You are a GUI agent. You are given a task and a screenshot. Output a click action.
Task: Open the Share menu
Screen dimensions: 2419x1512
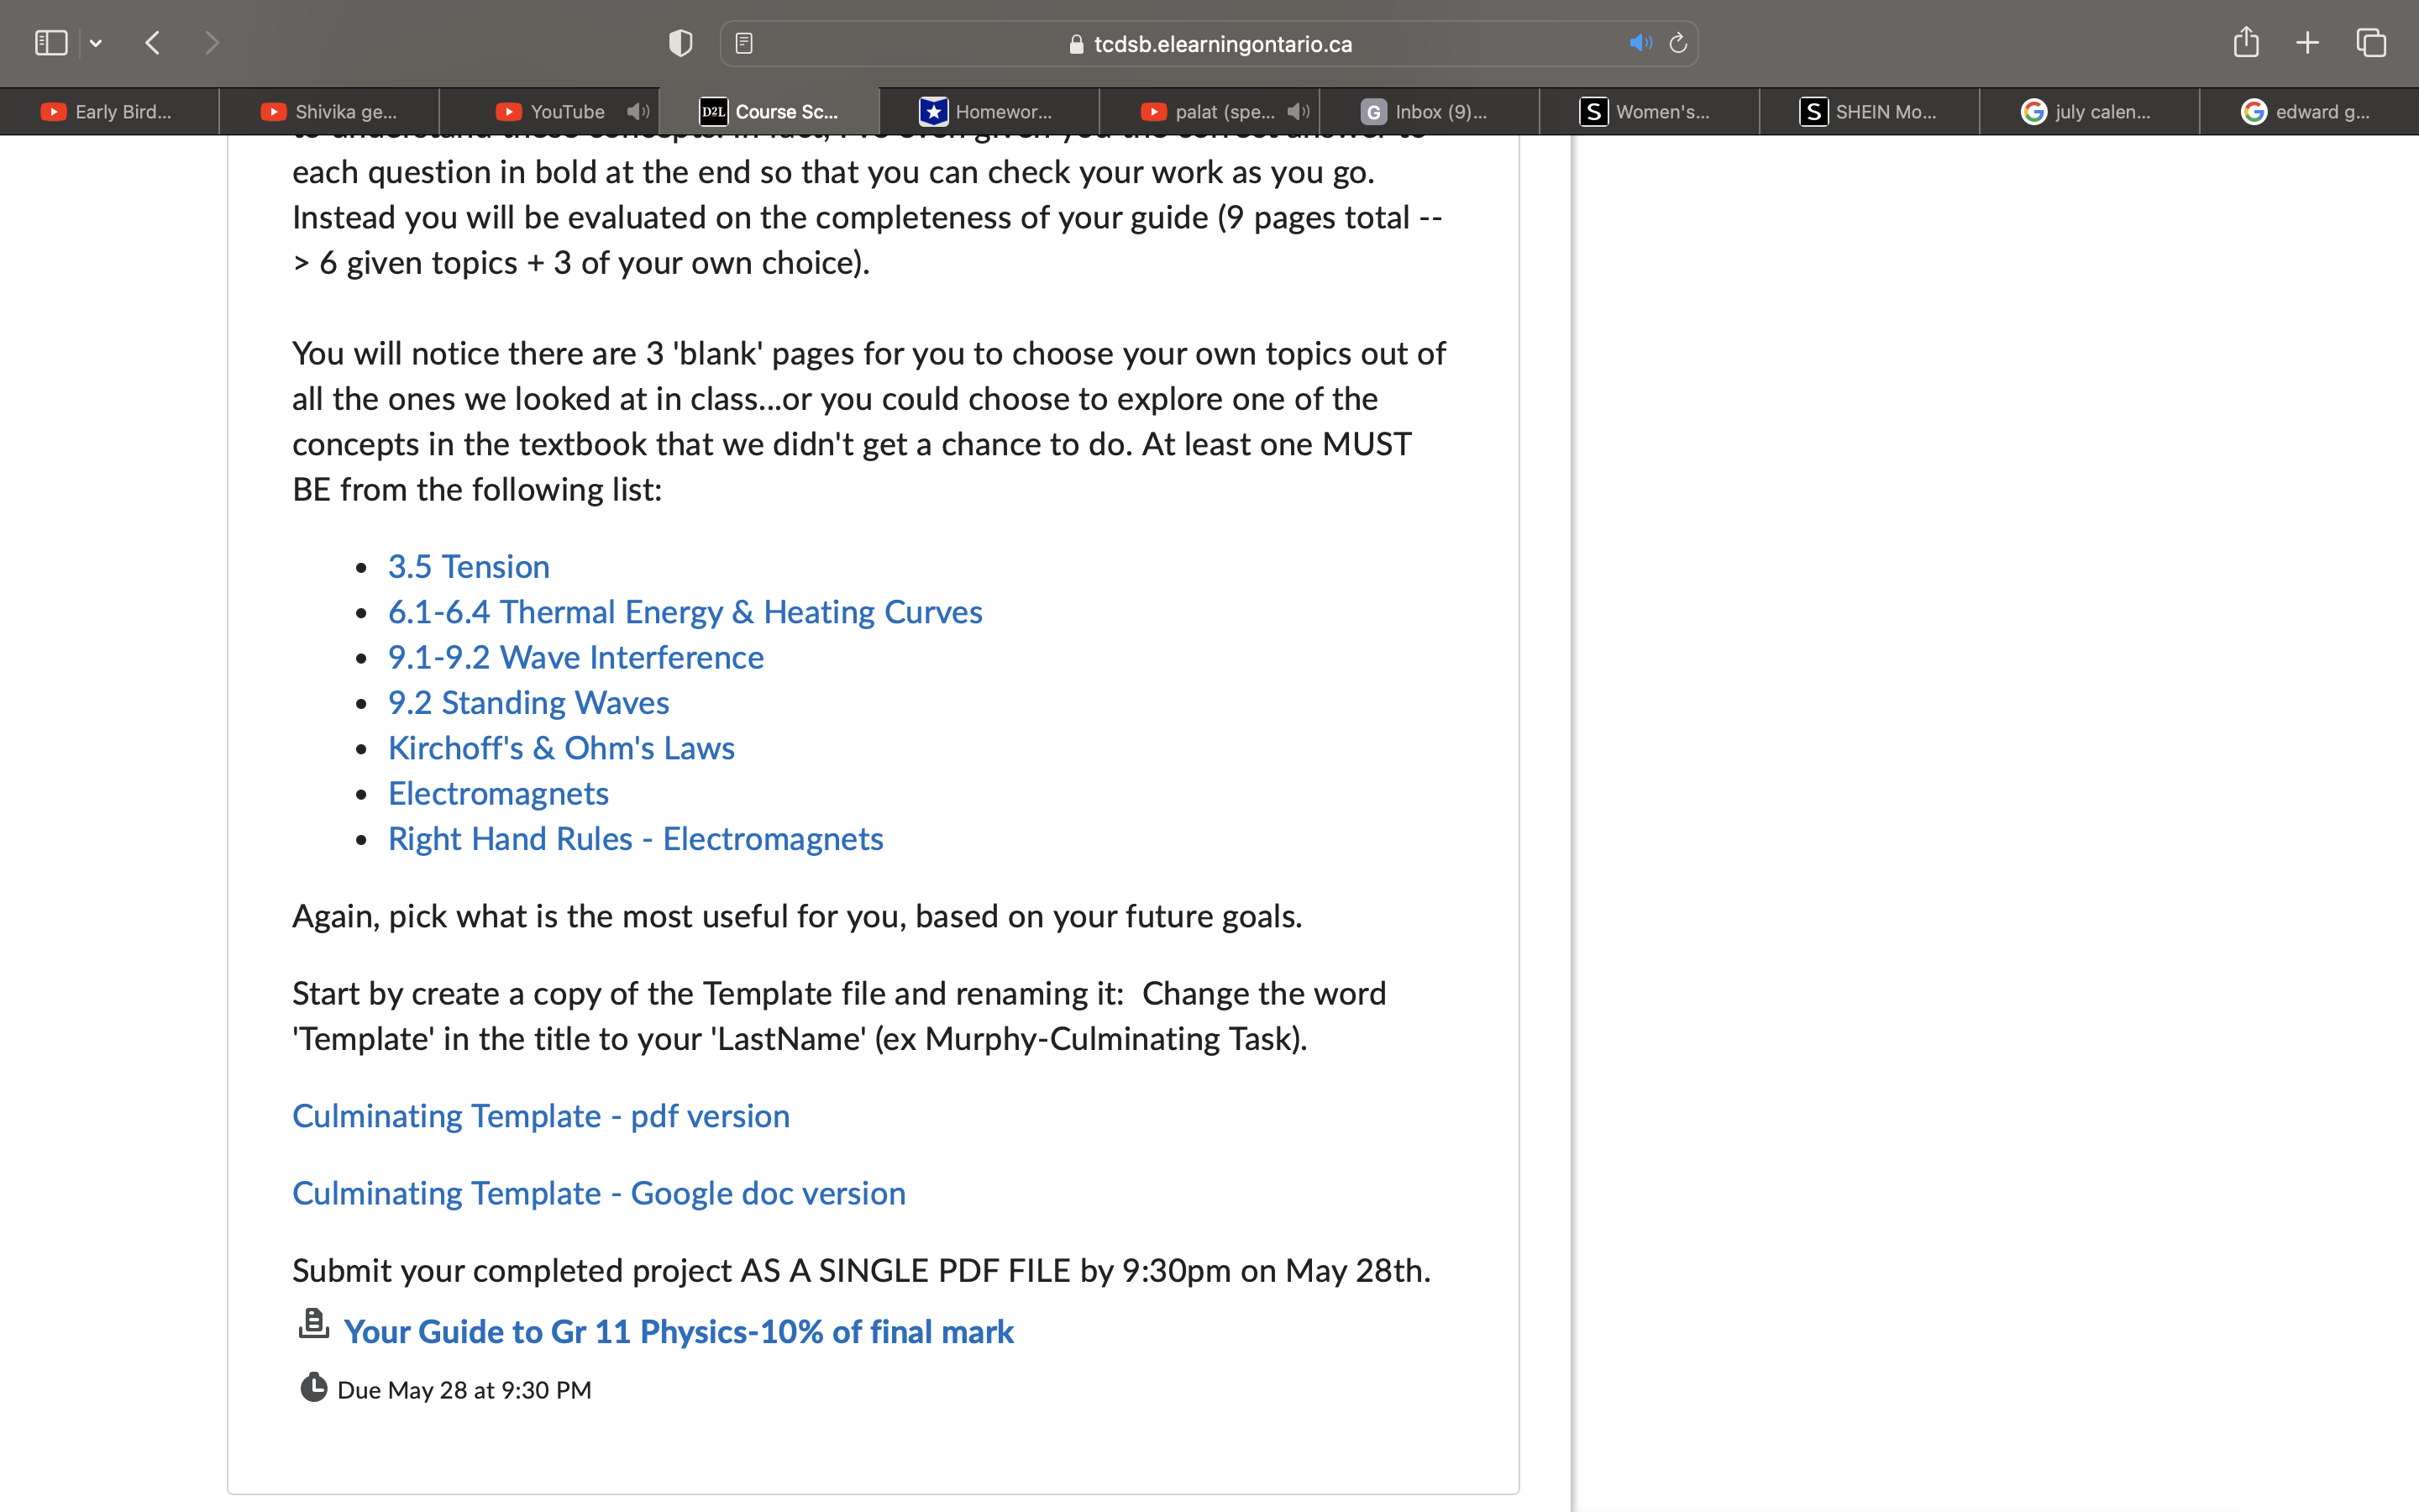point(2247,42)
